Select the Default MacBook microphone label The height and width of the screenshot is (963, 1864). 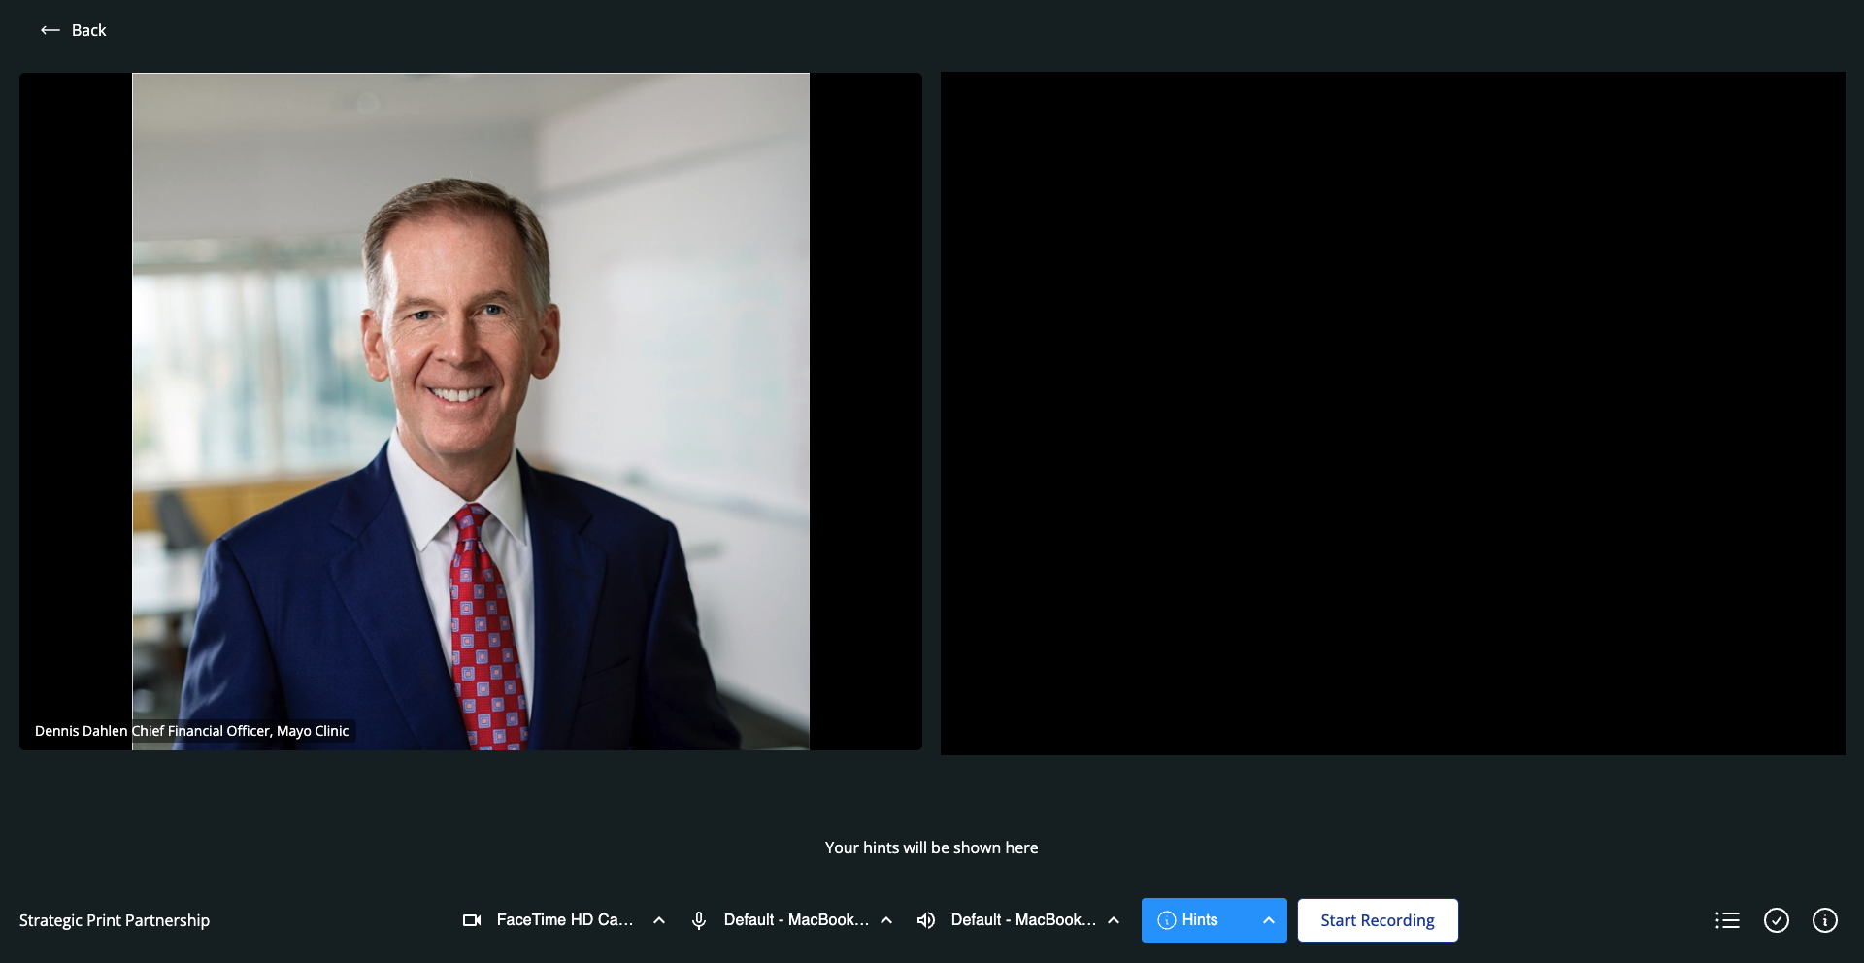tap(796, 920)
